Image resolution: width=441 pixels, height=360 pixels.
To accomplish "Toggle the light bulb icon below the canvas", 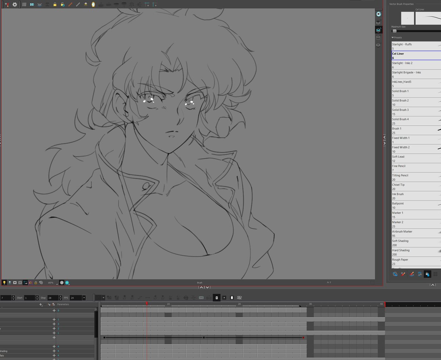I will (x=4, y=282).
